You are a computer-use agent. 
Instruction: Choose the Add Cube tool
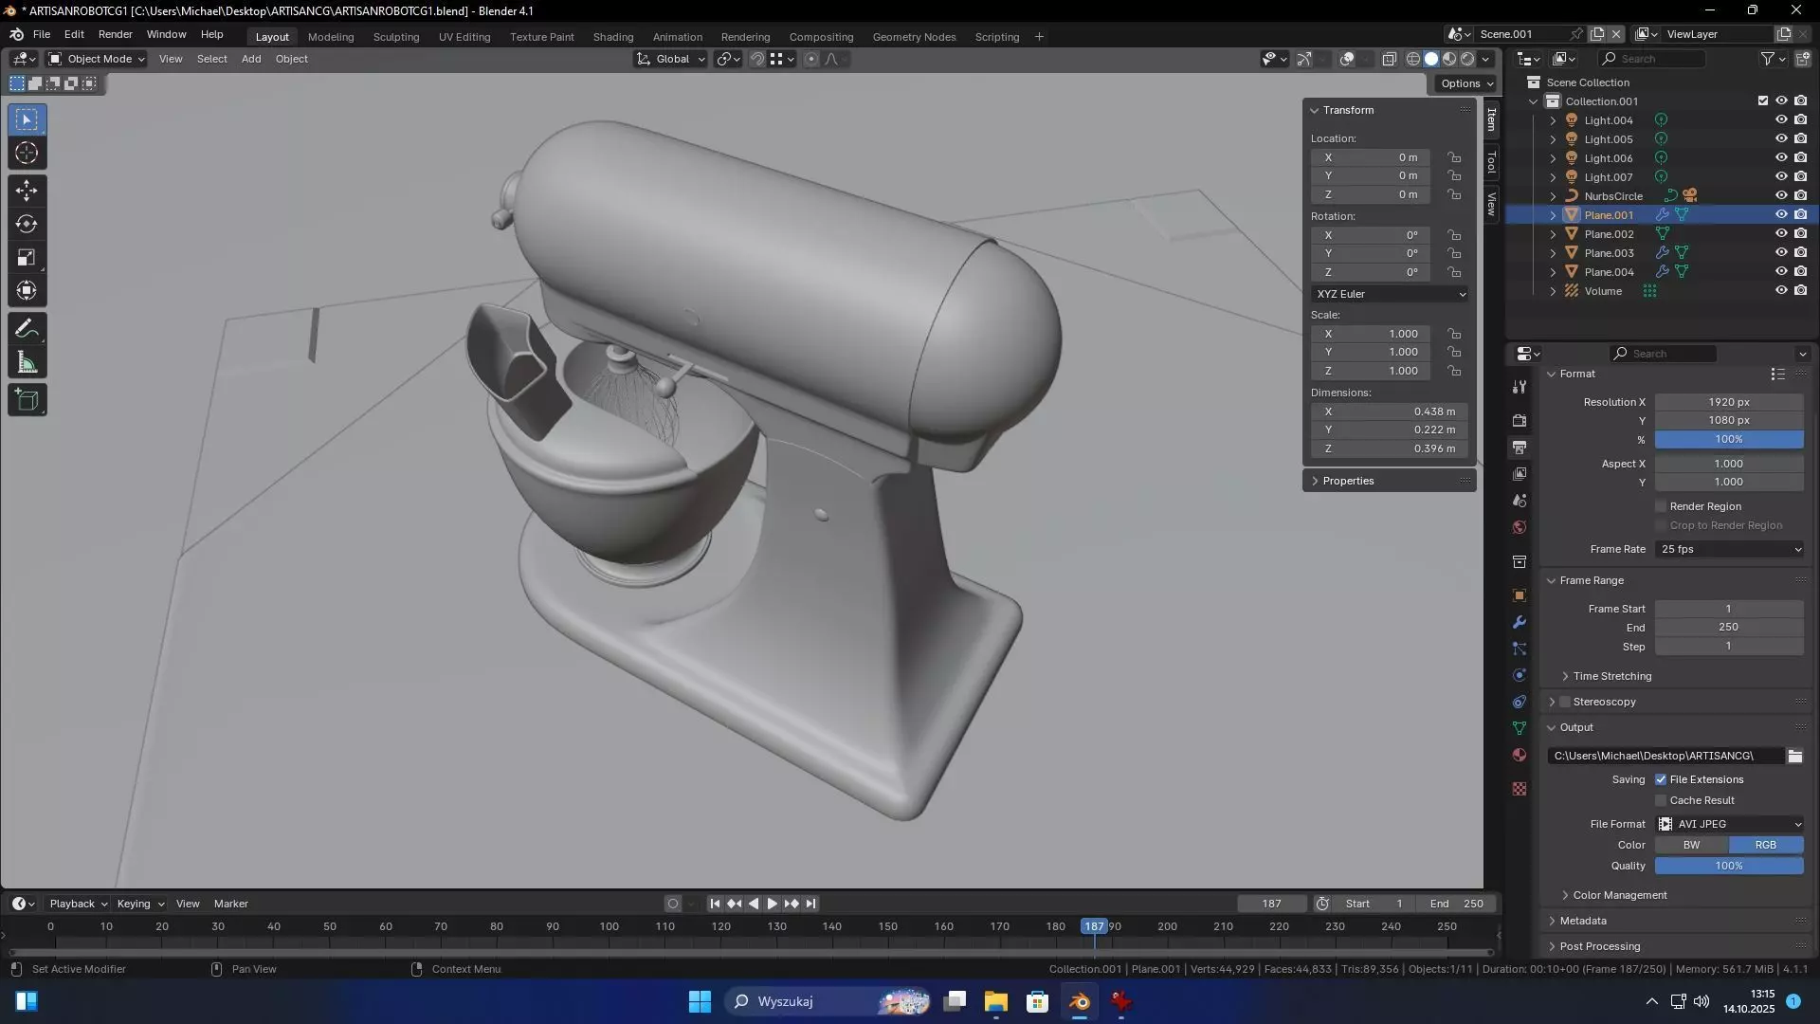(x=27, y=400)
